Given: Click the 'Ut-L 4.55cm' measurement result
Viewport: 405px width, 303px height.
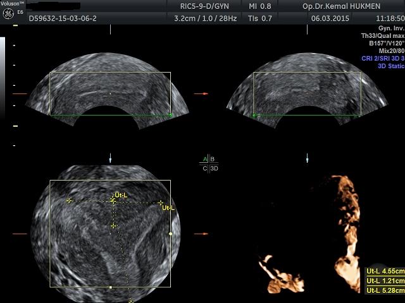Looking at the screenshot, I should (x=385, y=271).
